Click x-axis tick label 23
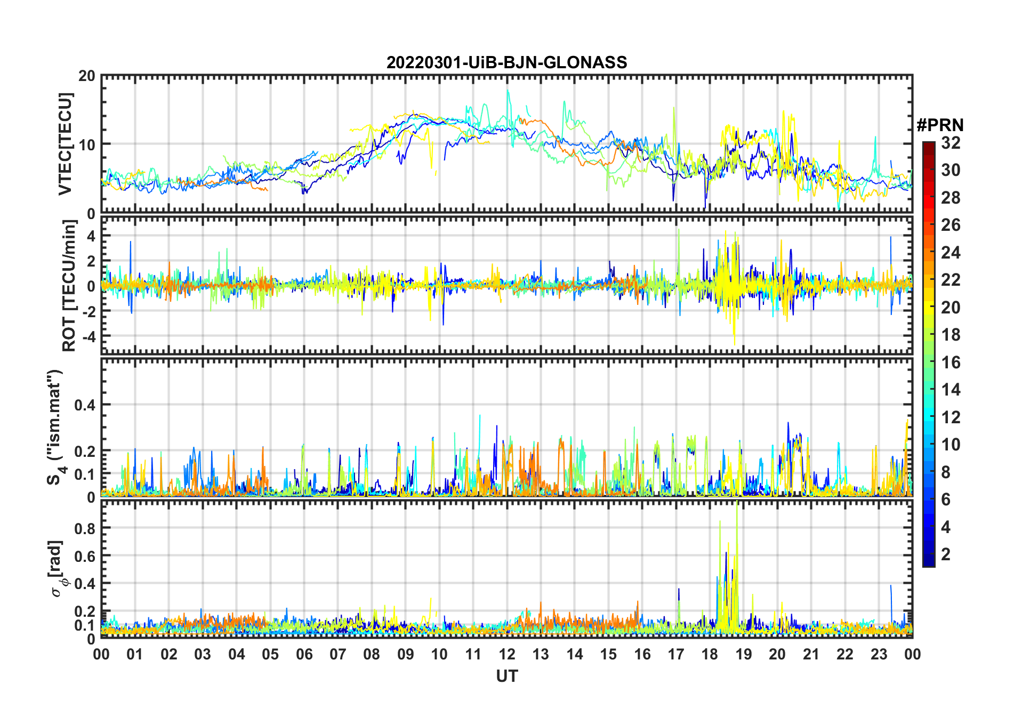Viewport: 1014px width, 709px height. (x=879, y=654)
